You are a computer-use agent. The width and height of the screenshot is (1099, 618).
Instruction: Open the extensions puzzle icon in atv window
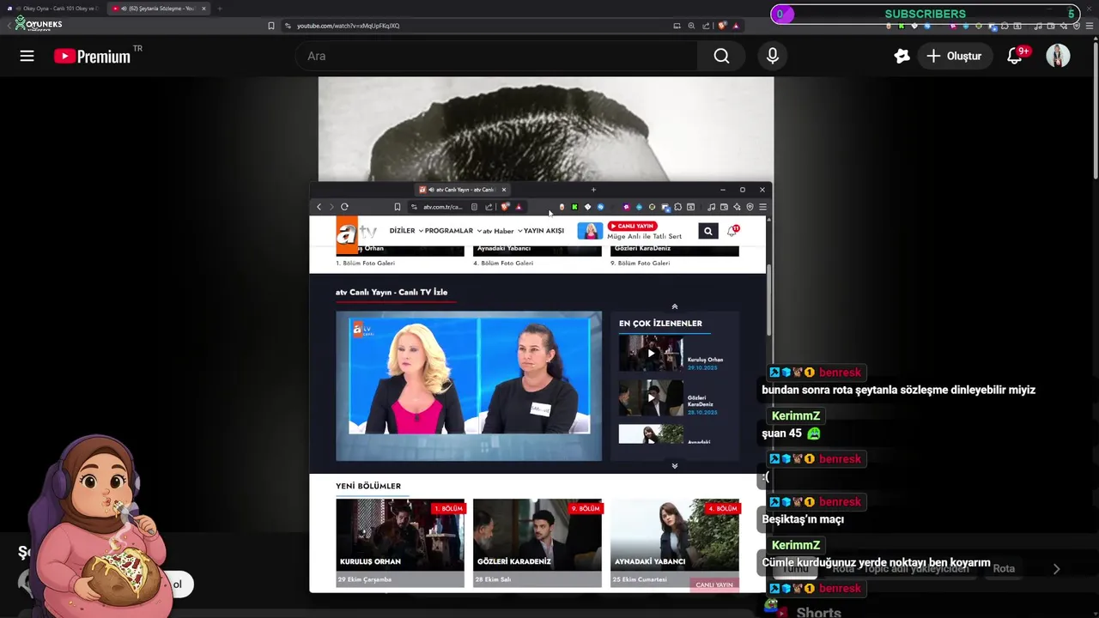pos(678,207)
